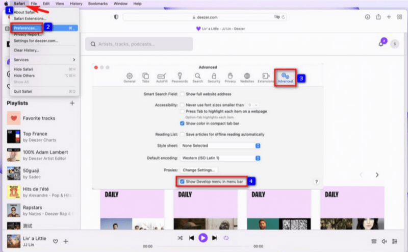Expand the Services submenu

tap(44, 60)
